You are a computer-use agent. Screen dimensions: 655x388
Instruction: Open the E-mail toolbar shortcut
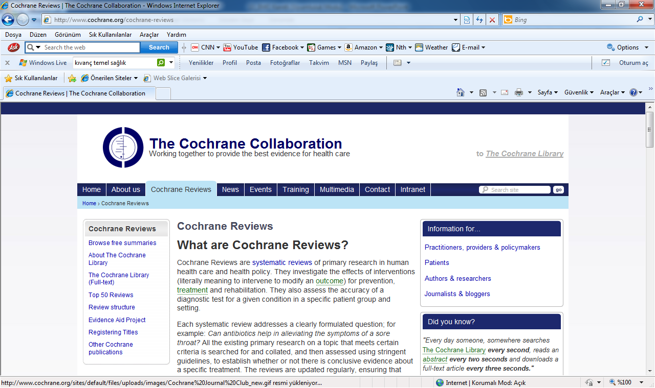coord(468,47)
